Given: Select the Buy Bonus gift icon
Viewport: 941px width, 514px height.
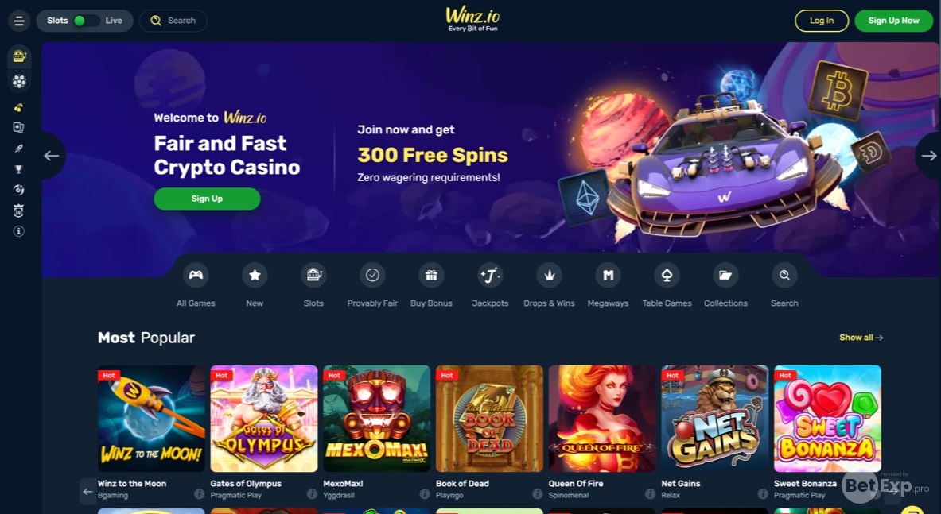Looking at the screenshot, I should coord(431,275).
